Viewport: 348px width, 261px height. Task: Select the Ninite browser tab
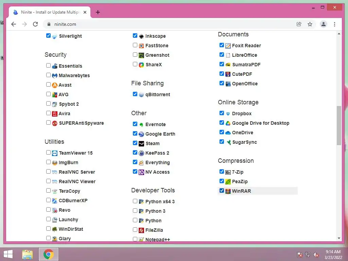(x=50, y=12)
